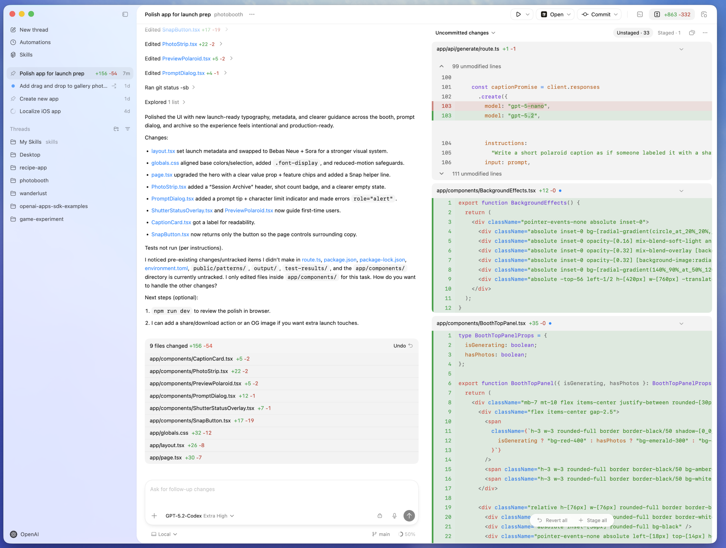
Task: Open the photobooth folder in Threads
Action: point(34,181)
